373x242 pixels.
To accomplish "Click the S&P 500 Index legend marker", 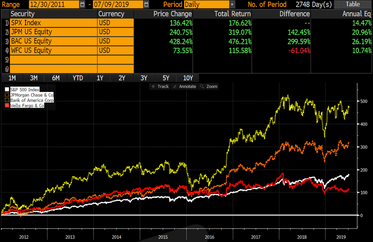I will [x=7, y=90].
